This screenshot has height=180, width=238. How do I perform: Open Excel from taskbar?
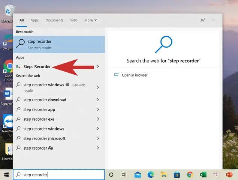point(203,175)
